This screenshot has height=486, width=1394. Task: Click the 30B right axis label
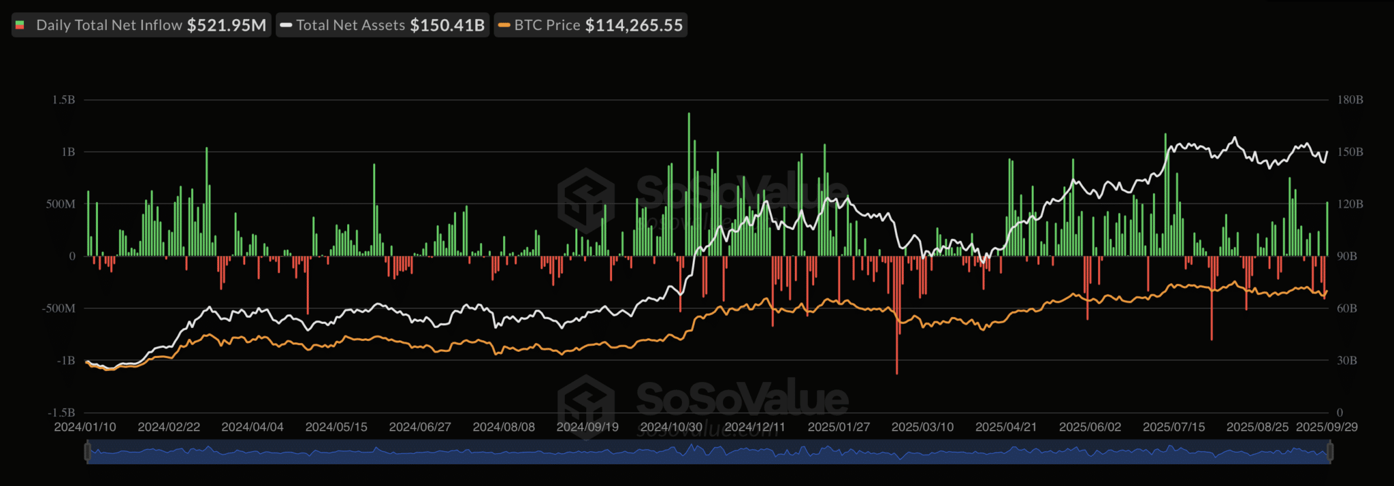[x=1347, y=361]
